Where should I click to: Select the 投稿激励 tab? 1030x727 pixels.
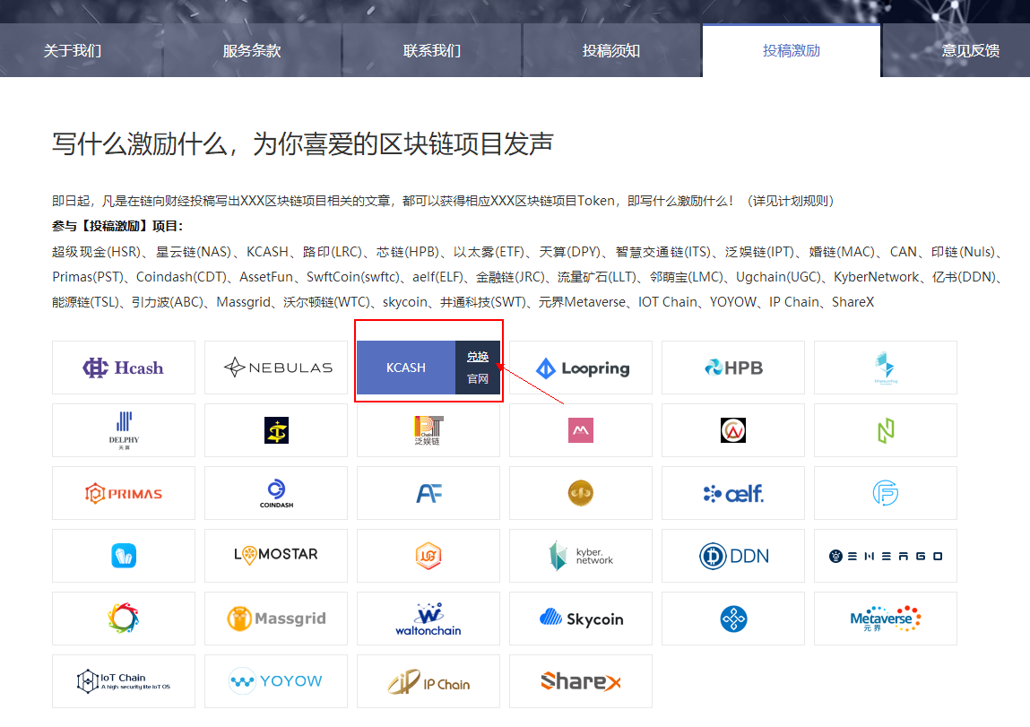(792, 50)
